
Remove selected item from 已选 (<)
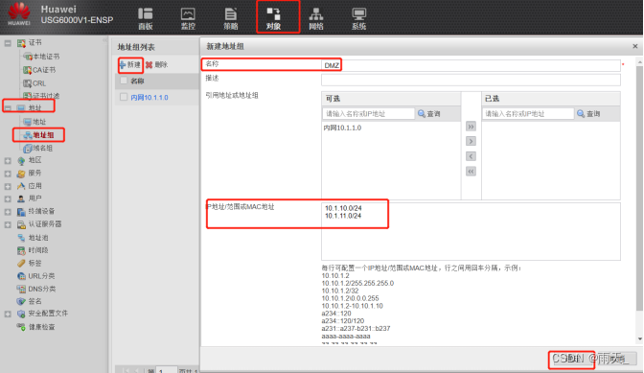(471, 156)
